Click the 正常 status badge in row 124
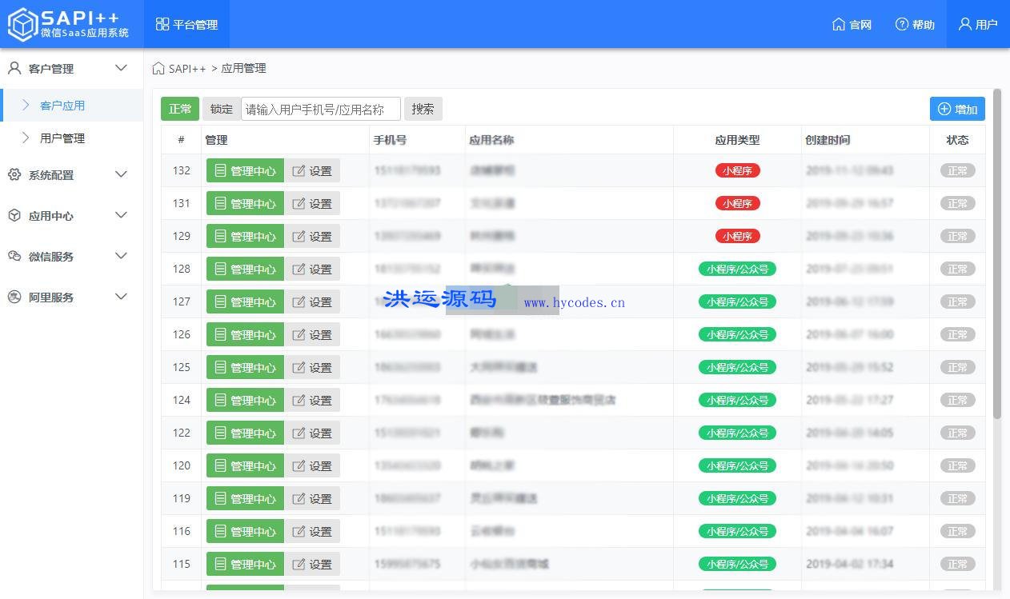The height and width of the screenshot is (599, 1010). [x=957, y=400]
